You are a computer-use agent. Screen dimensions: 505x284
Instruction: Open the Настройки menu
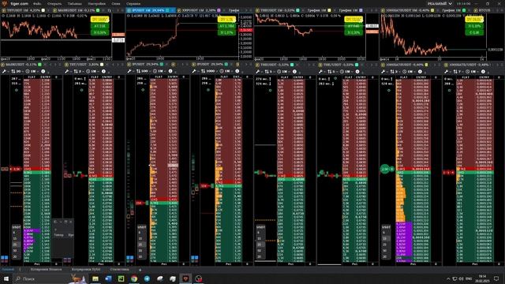[96, 3]
